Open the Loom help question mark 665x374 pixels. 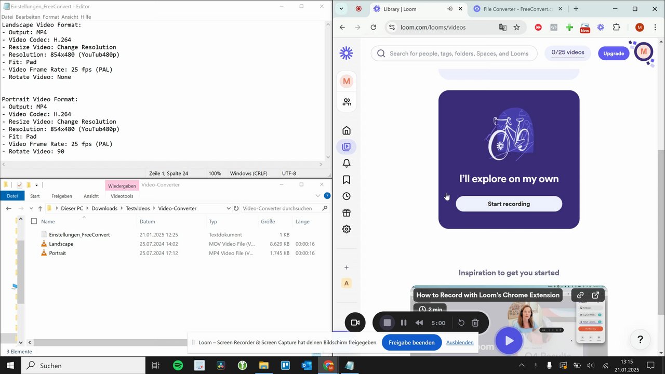pos(641,340)
